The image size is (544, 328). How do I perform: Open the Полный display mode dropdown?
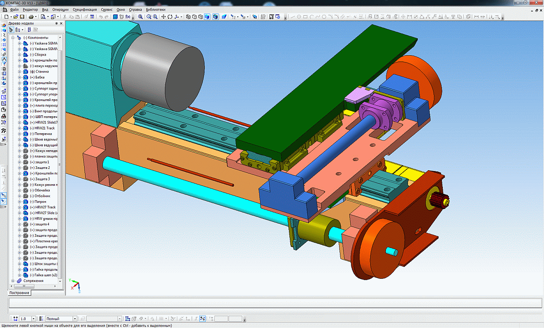point(75,319)
